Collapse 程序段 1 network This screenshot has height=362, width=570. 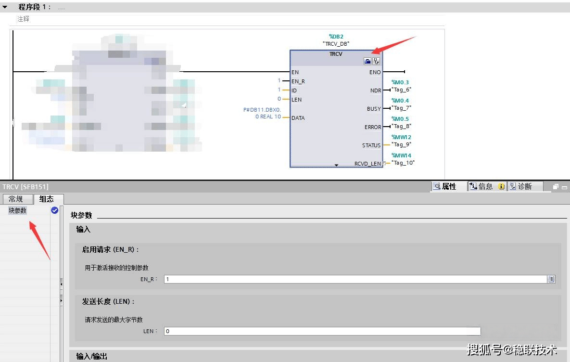click(x=5, y=7)
